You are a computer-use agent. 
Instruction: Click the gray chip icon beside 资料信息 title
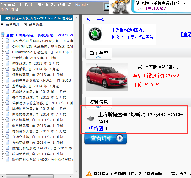pos(91,119)
